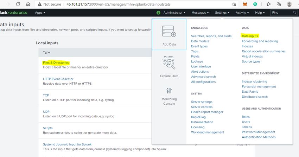Open the Activity menu
The height and width of the screenshot is (157, 299).
pyautogui.click(x=242, y=13)
